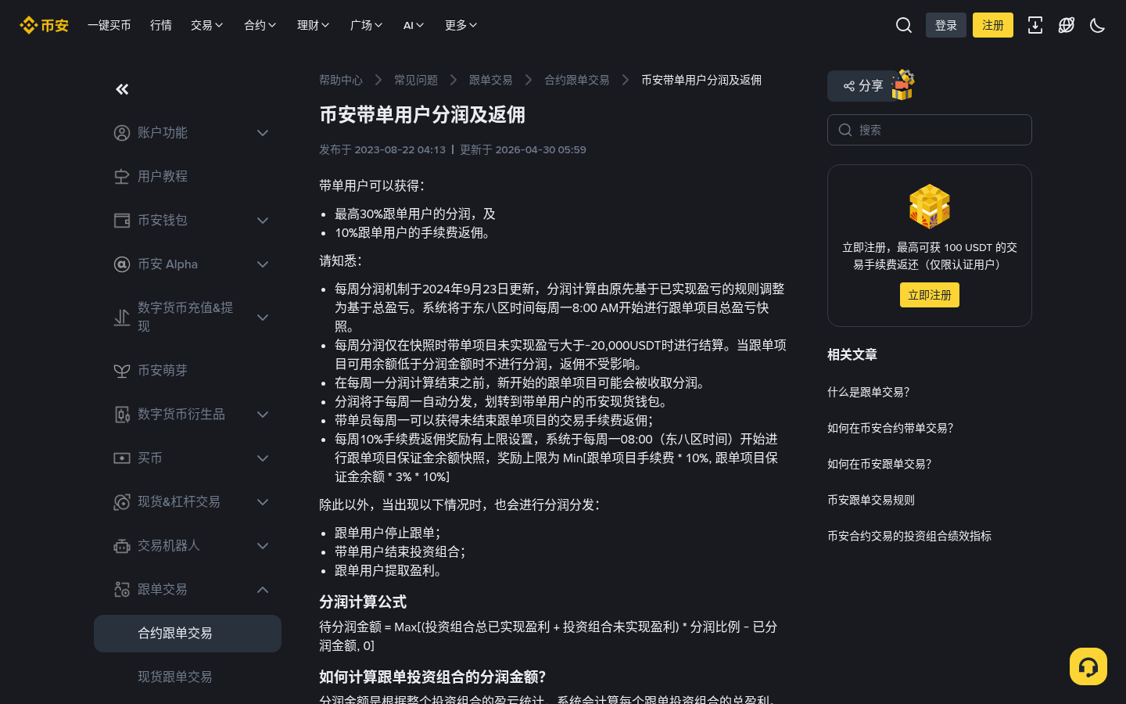Click the 用户教程 signpost icon

(122, 177)
